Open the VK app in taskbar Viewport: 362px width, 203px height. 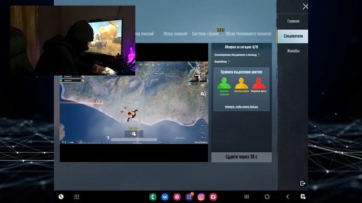click(165, 197)
